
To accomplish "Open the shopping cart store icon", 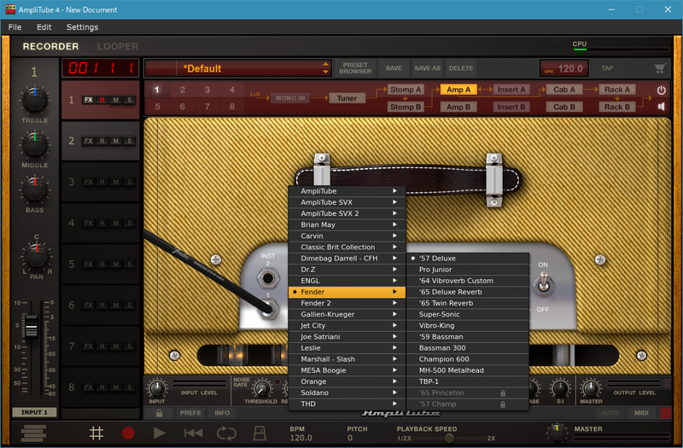I will 660,68.
